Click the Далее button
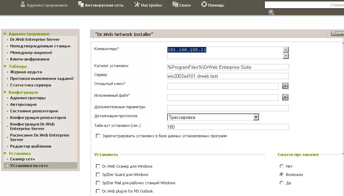344x196 pixels. click(337, 33)
